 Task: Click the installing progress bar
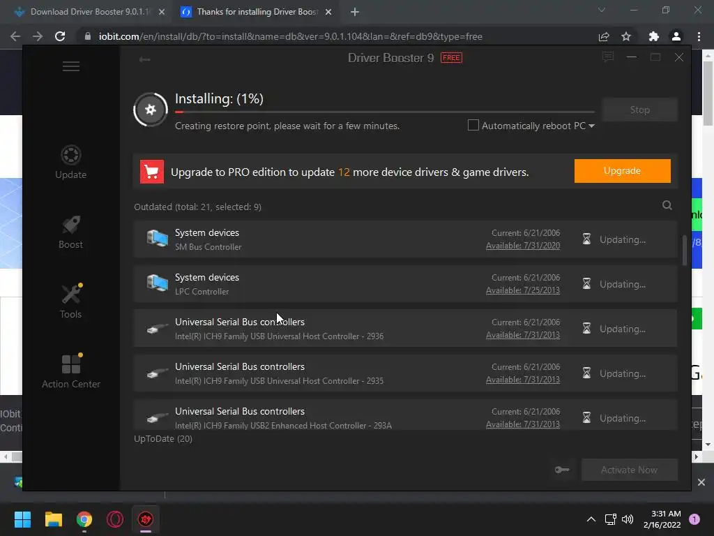pyautogui.click(x=384, y=112)
